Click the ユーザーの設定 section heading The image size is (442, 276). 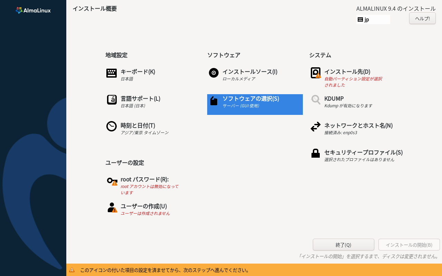coord(125,162)
